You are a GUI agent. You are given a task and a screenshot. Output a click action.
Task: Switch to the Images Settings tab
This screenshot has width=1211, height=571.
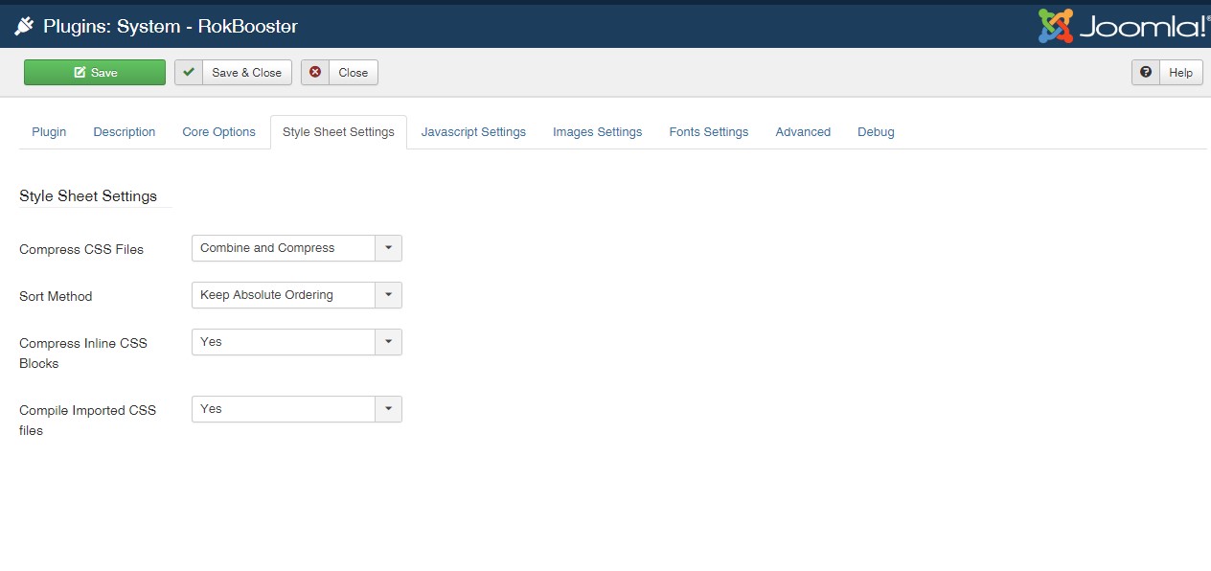(598, 132)
